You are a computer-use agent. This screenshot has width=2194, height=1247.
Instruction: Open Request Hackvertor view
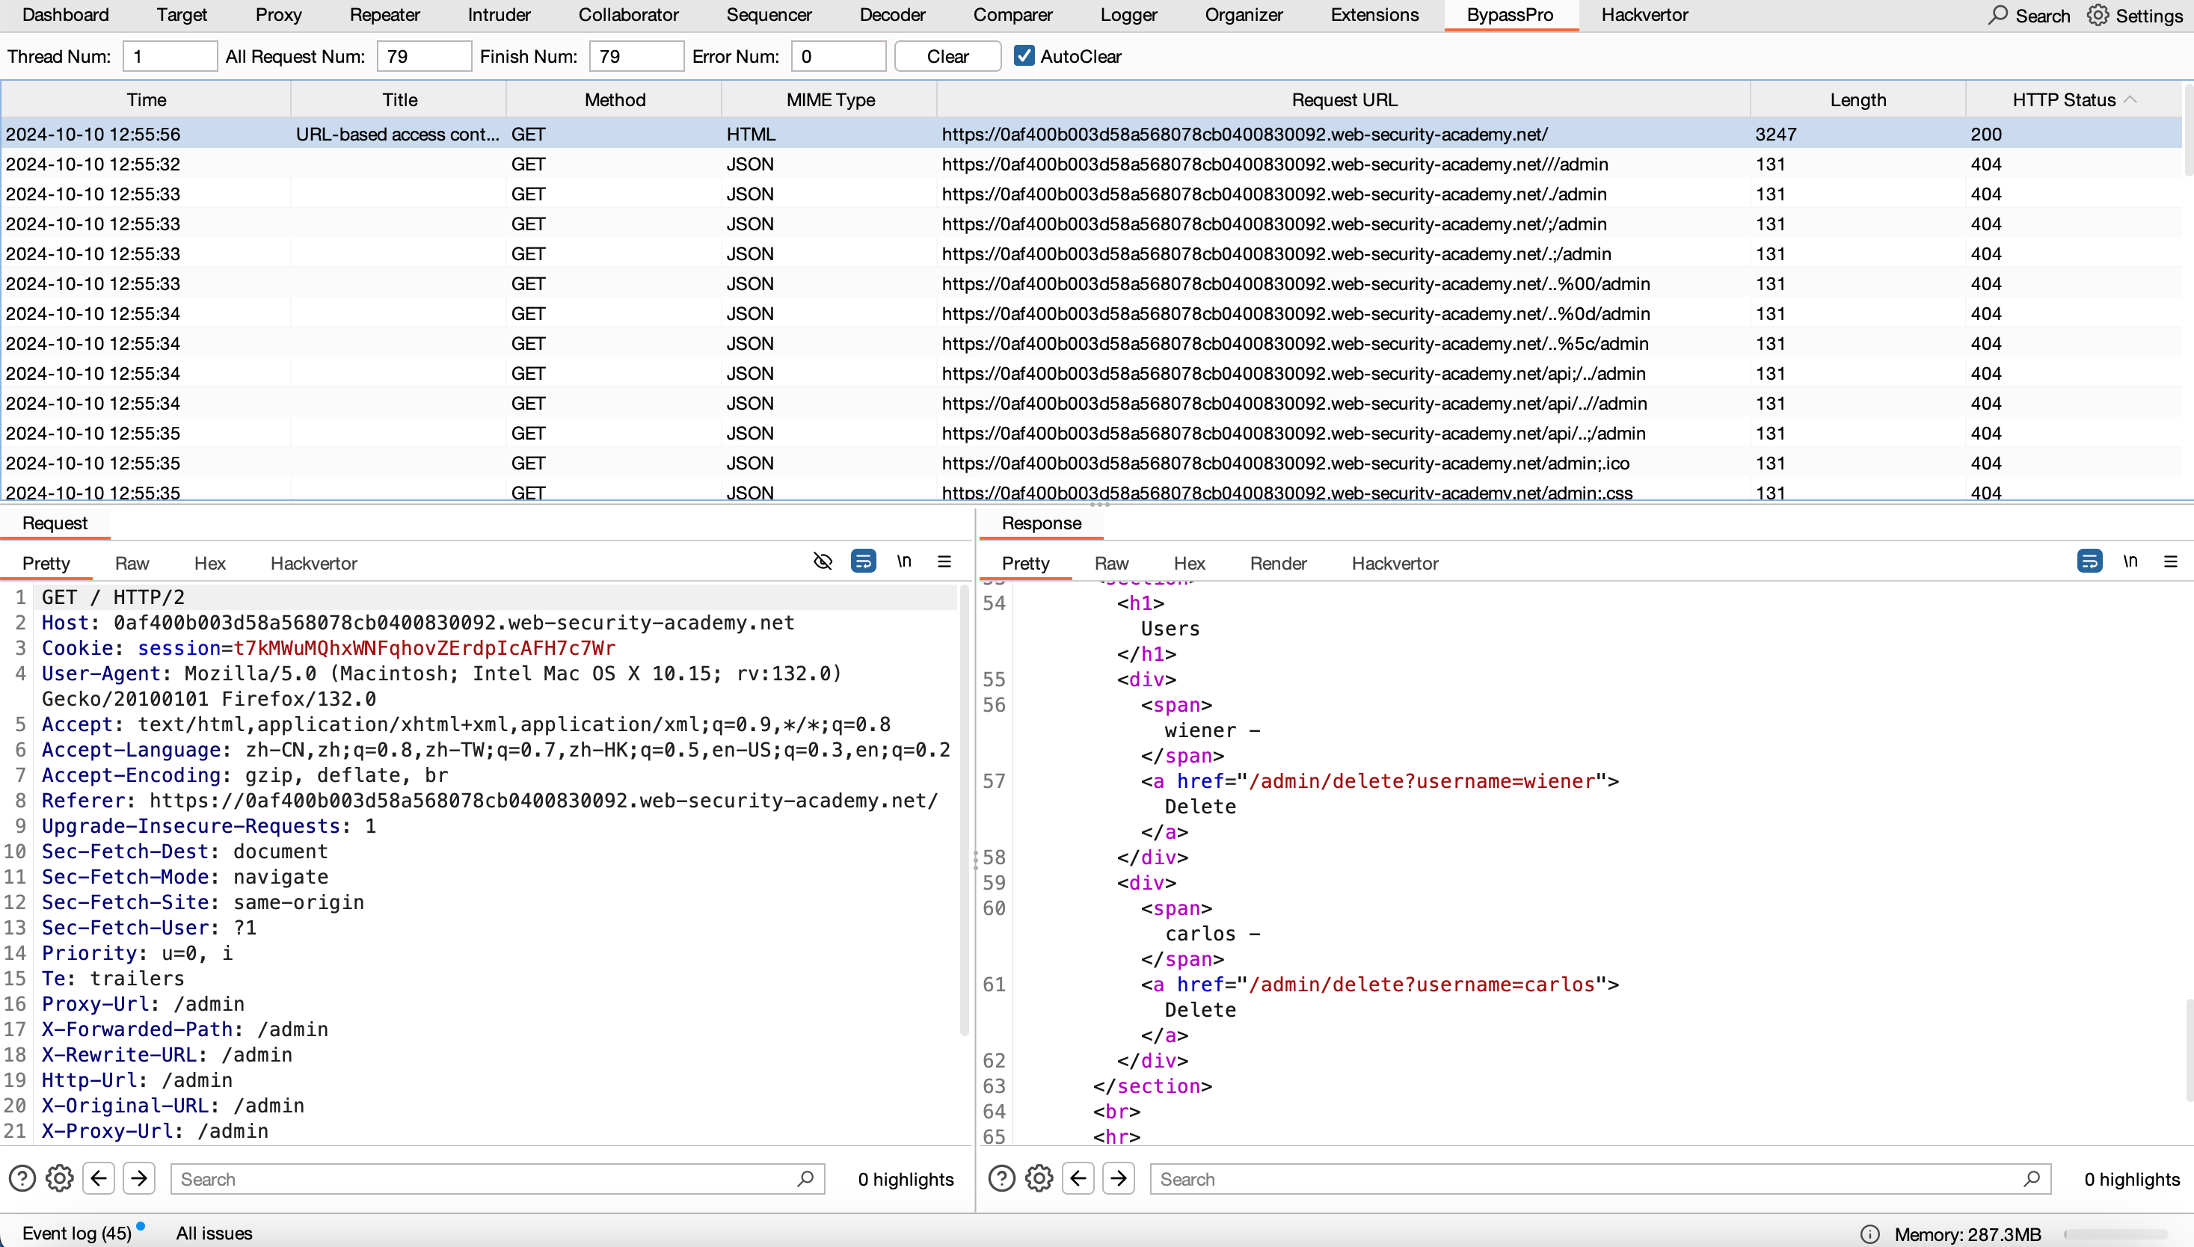(313, 563)
